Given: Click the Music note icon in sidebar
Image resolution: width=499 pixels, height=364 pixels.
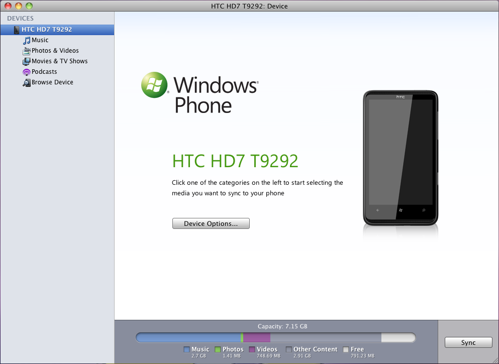Looking at the screenshot, I should click(x=27, y=40).
